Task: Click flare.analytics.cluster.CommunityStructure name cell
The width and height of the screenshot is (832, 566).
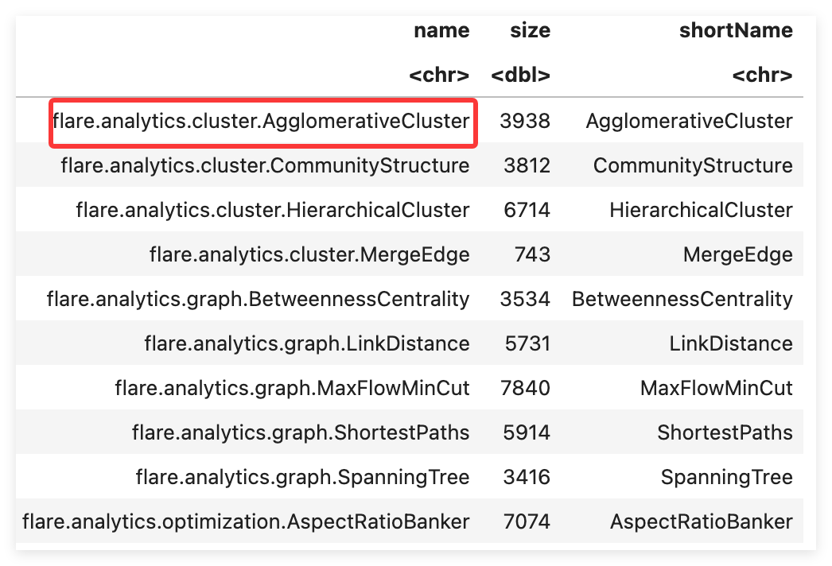Action: [x=265, y=165]
